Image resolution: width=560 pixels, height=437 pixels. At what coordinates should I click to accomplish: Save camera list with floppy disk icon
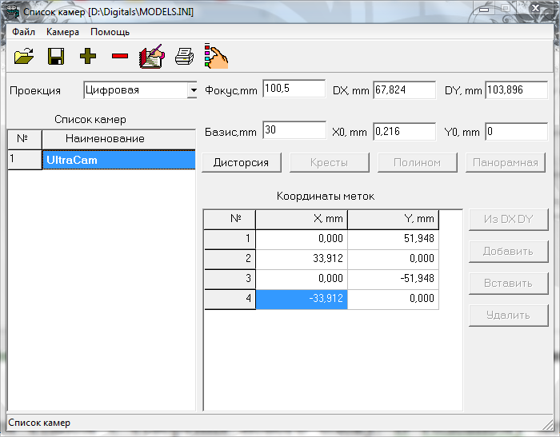click(56, 57)
